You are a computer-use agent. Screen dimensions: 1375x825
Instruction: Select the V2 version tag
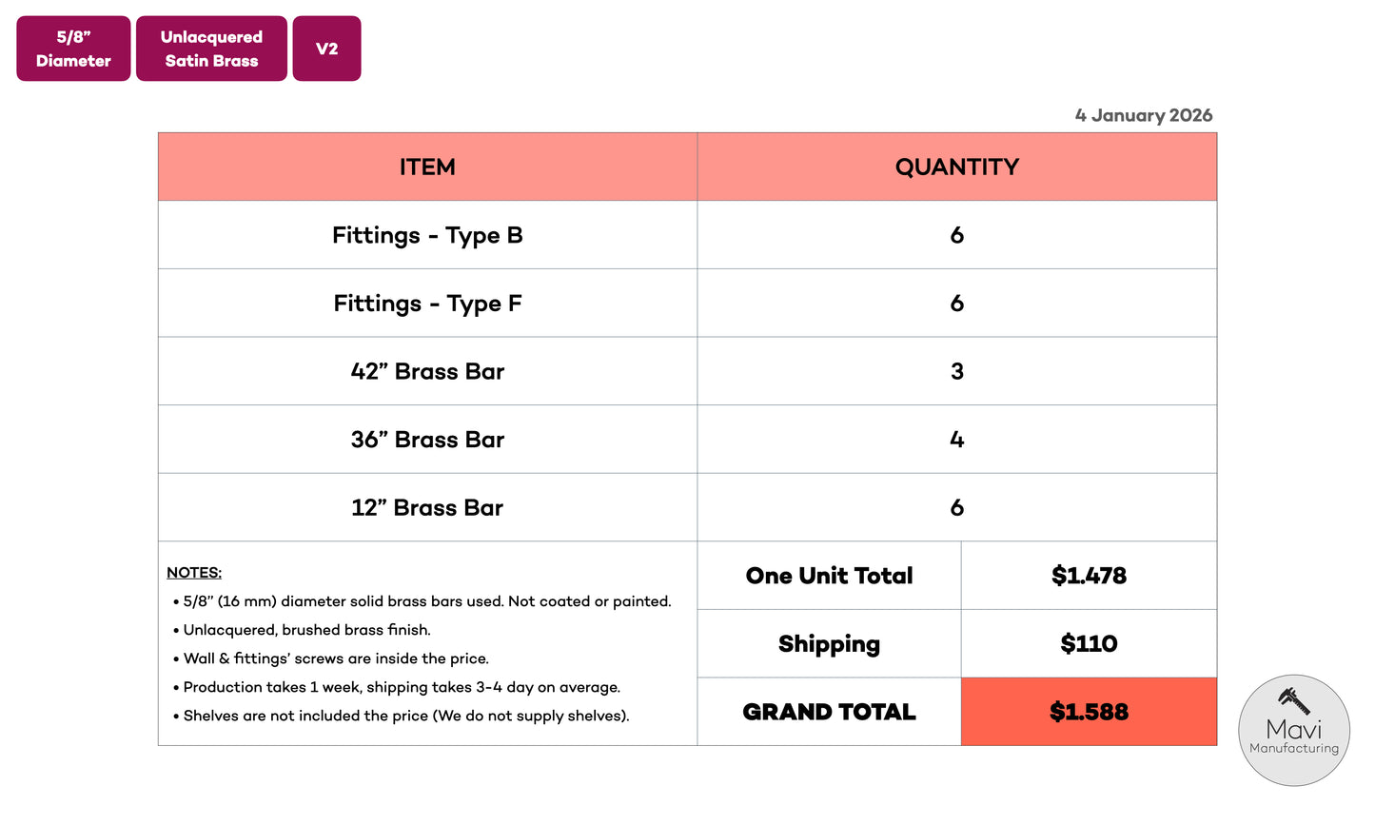click(x=326, y=49)
